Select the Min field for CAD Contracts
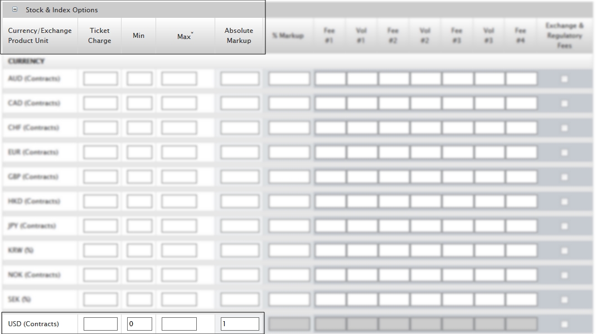 (139, 103)
